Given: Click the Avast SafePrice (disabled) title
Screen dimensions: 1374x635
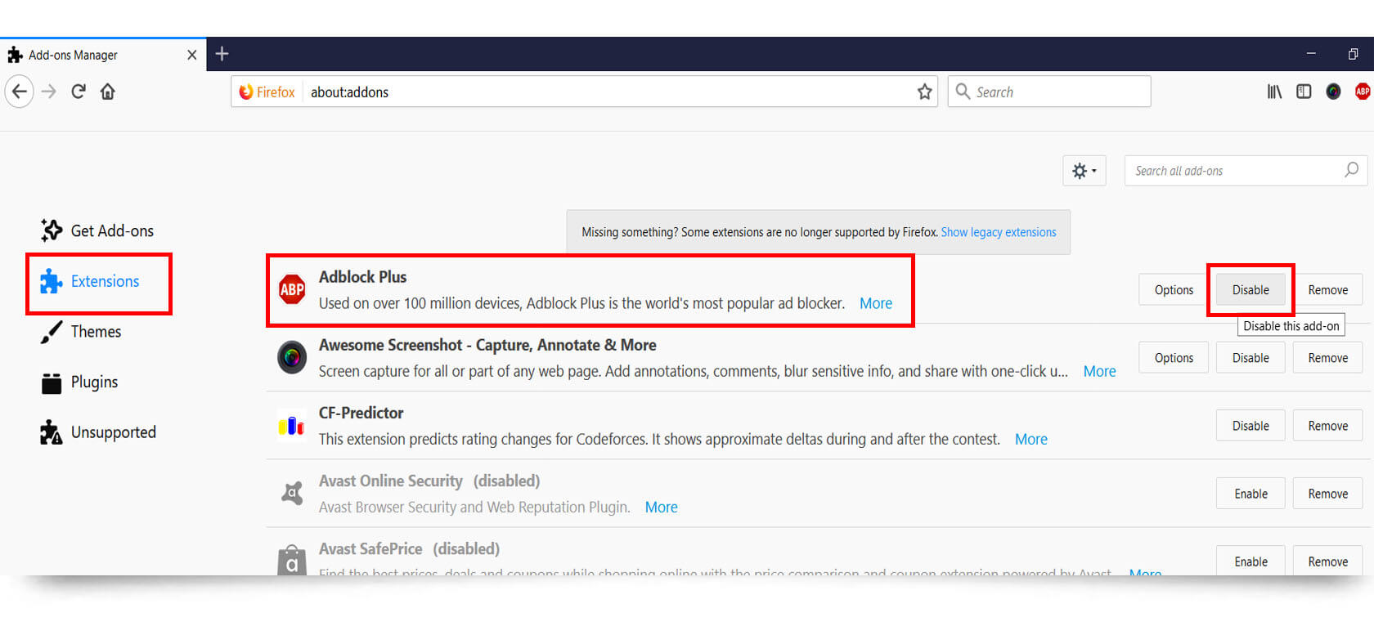Looking at the screenshot, I should pyautogui.click(x=409, y=548).
